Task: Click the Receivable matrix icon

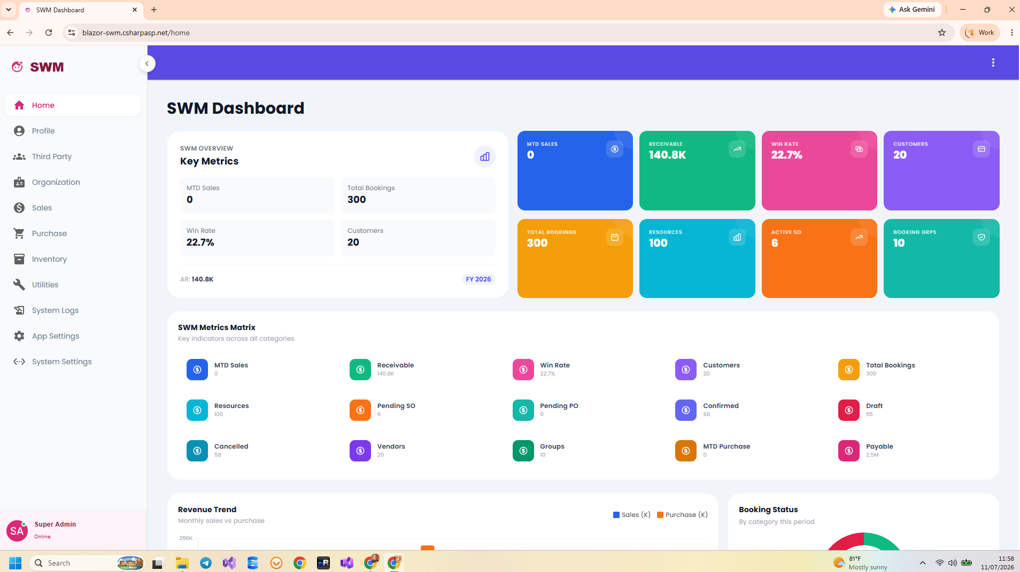Action: pyautogui.click(x=360, y=370)
